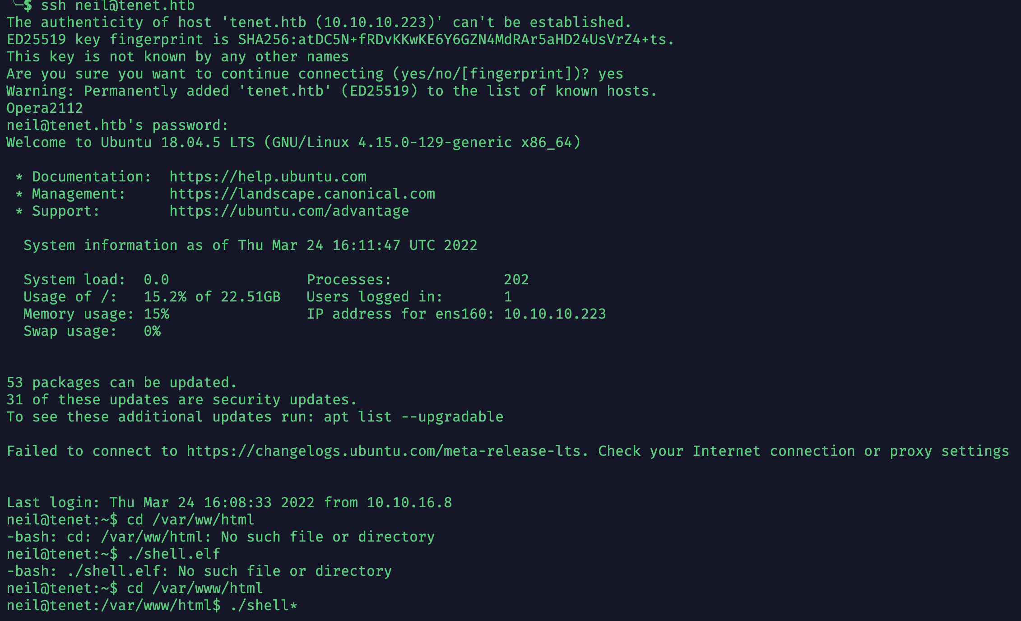Click the cd /var/www/html command

click(195, 589)
